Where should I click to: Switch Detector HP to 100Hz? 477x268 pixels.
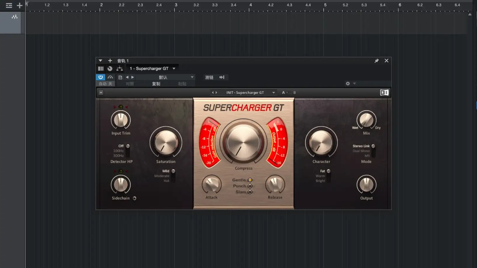pyautogui.click(x=128, y=151)
